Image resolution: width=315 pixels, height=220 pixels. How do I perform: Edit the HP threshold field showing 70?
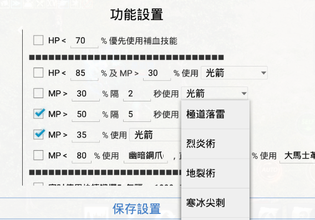84,41
